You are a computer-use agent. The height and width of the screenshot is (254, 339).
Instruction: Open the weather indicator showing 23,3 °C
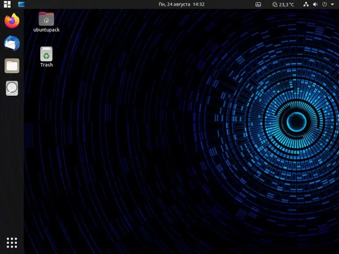click(x=283, y=4)
